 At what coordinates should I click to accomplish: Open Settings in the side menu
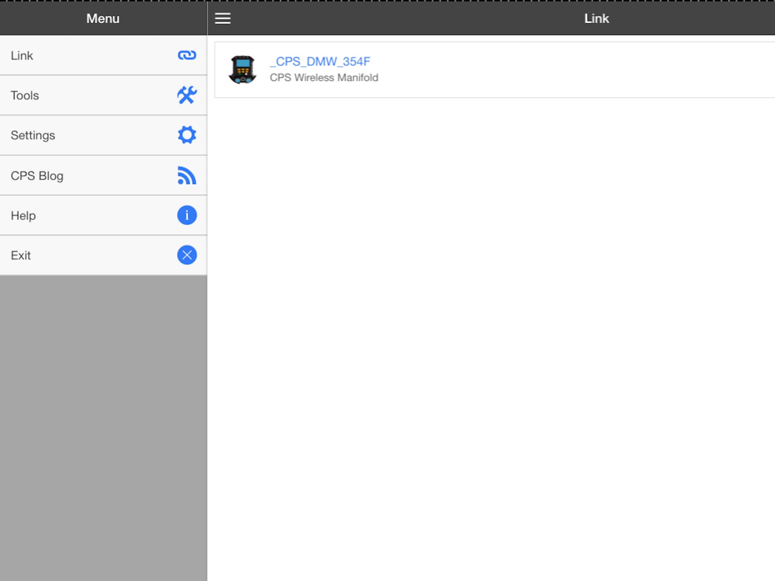(33, 135)
